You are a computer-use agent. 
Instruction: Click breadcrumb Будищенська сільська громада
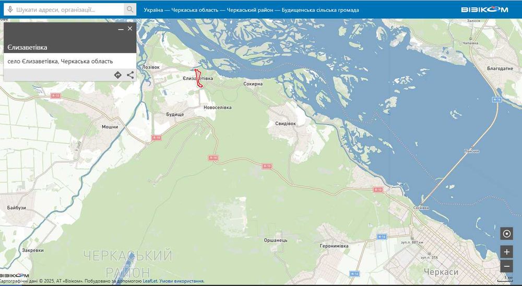click(x=321, y=10)
